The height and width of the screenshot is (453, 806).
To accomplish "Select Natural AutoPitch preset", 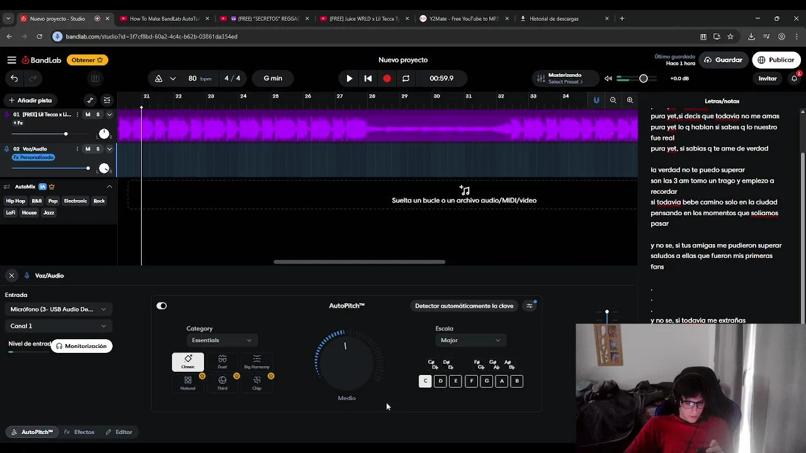I will point(188,383).
